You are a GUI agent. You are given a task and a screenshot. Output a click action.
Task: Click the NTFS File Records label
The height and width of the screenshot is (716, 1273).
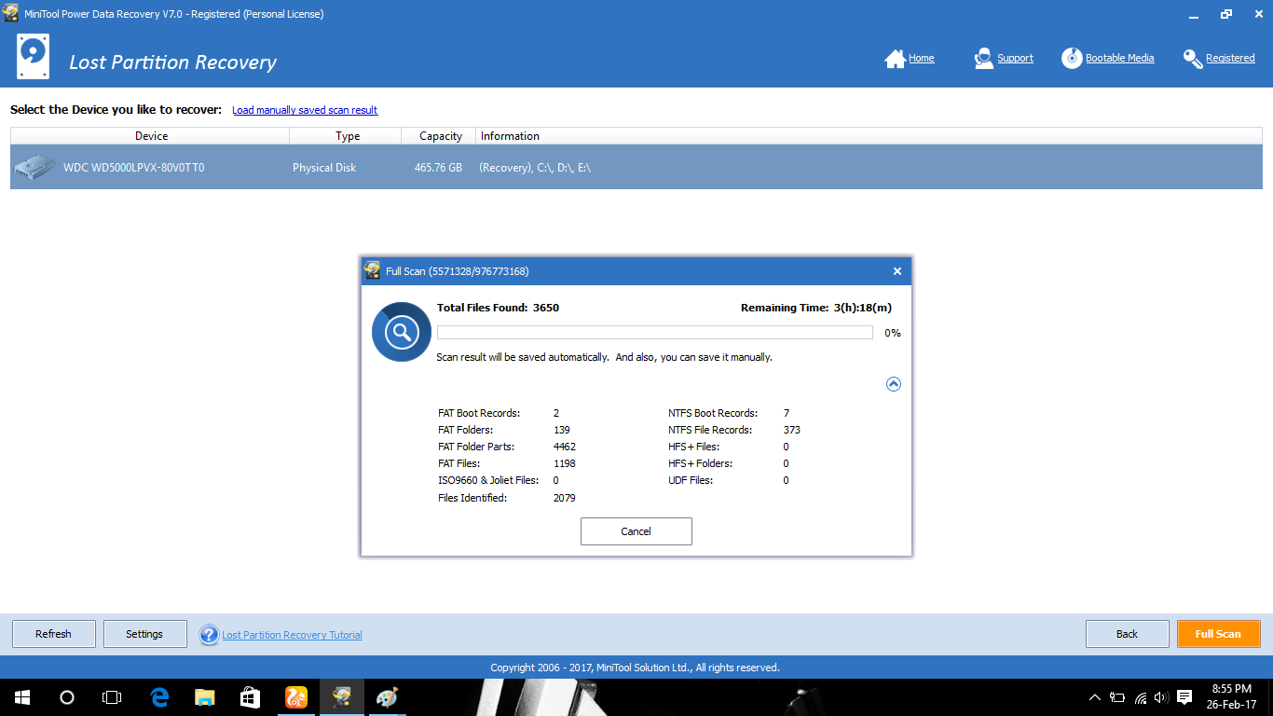pyautogui.click(x=711, y=430)
